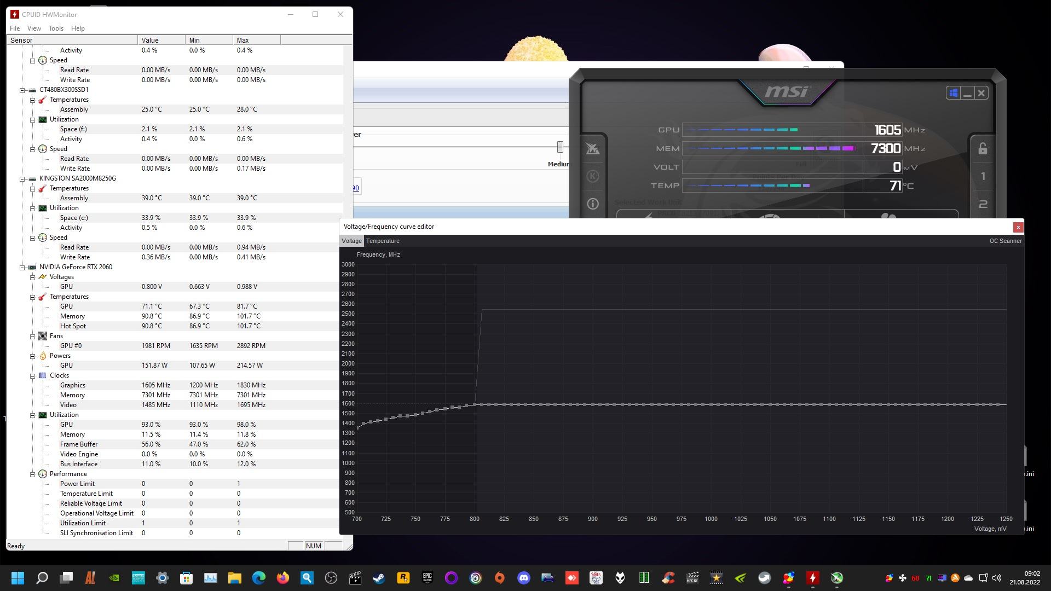Open the Settings gear on the taskbar

click(x=163, y=578)
